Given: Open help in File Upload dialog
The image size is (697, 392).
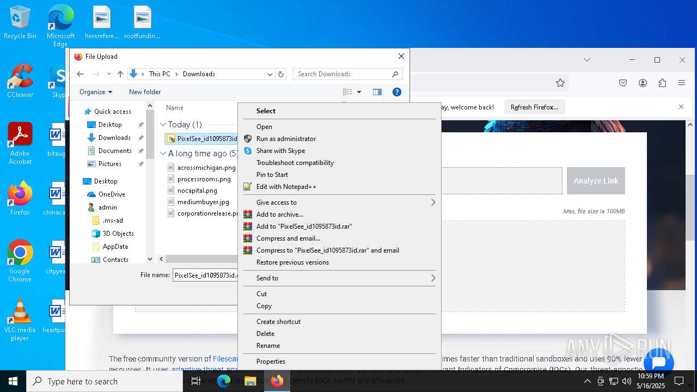Looking at the screenshot, I should click(397, 92).
